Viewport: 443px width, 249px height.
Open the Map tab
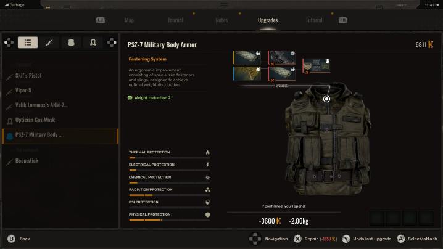point(130,20)
